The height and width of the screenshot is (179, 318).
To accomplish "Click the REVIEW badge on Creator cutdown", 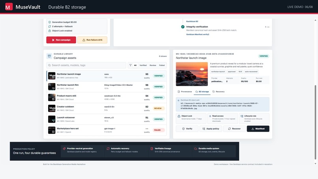I will pos(158,108).
